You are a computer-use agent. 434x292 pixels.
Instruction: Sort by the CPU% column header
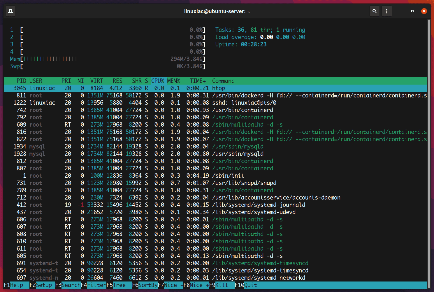[158, 81]
